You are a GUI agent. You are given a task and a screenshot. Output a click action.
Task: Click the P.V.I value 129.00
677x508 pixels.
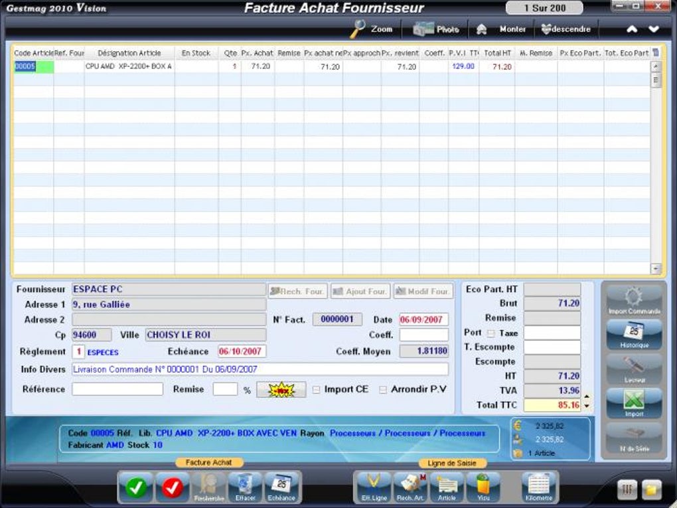[x=463, y=66]
